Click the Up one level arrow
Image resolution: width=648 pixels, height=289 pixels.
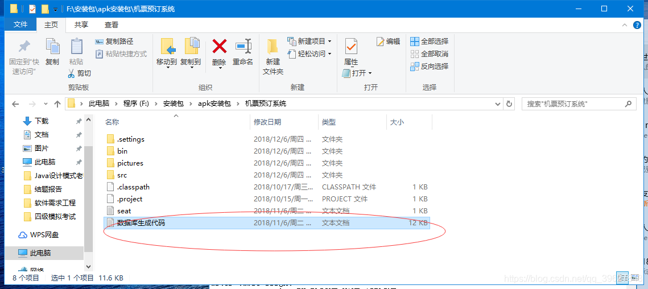[57, 104]
